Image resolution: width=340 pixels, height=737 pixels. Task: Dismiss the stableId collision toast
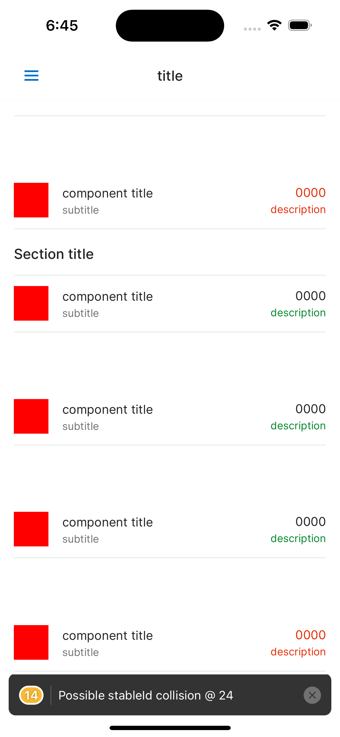point(312,695)
